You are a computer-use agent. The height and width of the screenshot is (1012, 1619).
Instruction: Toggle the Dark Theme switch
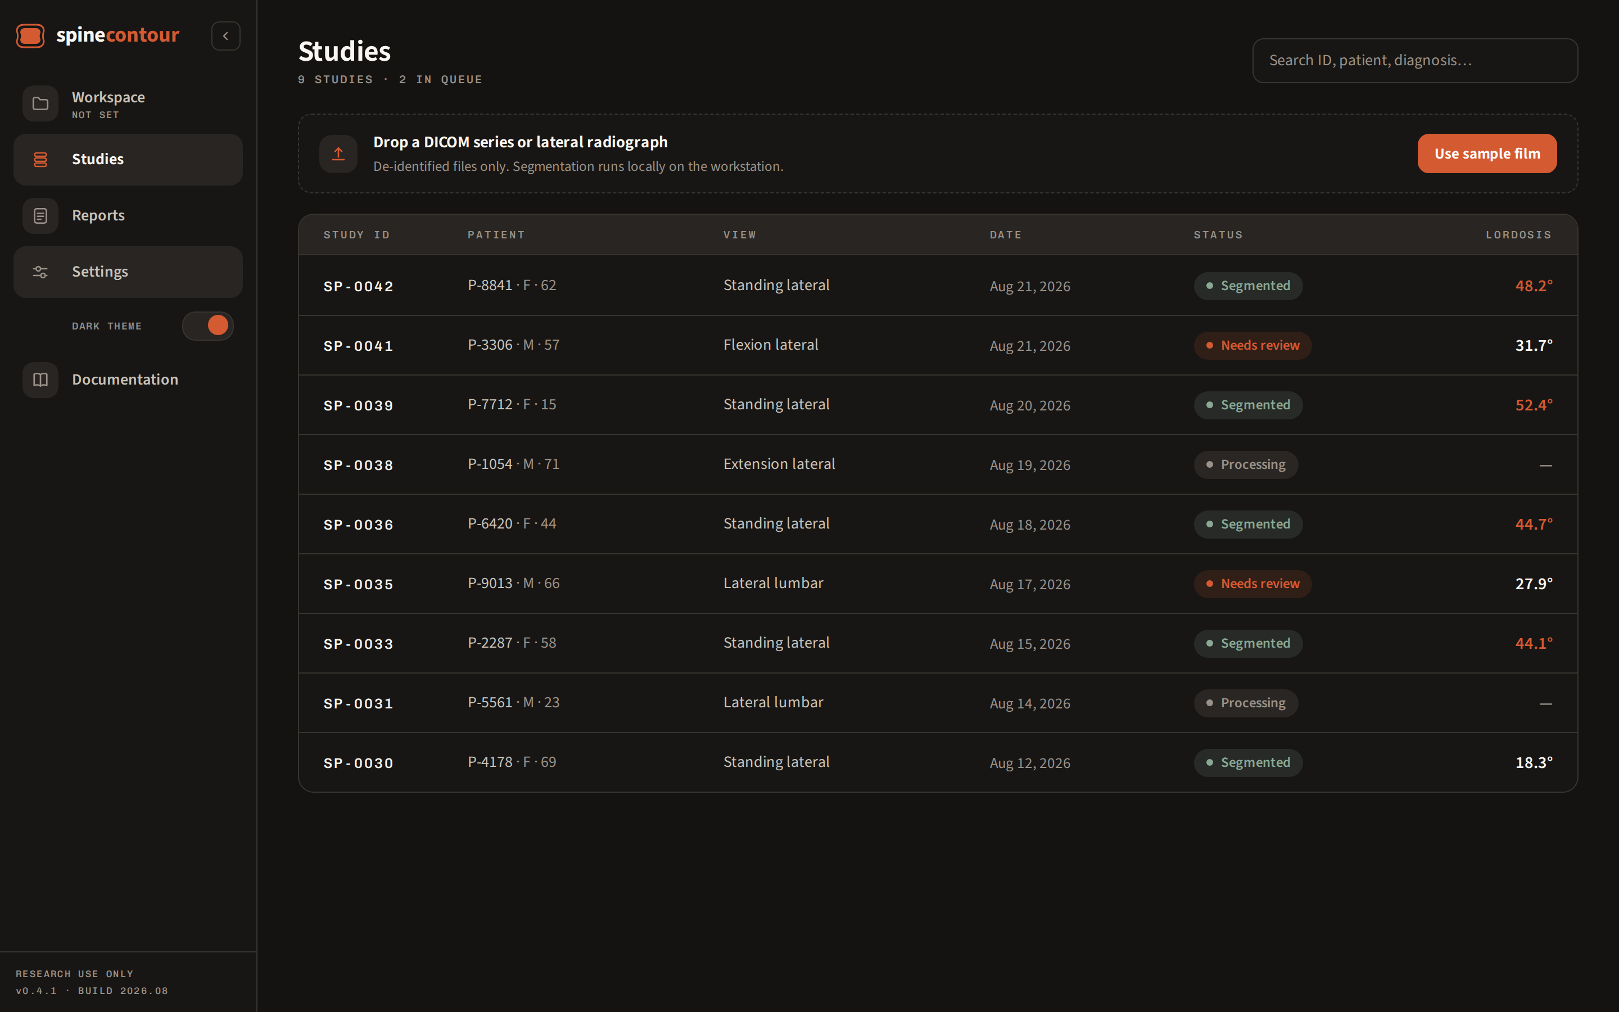tap(207, 326)
